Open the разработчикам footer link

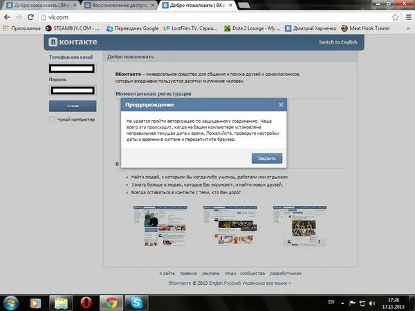point(285,274)
